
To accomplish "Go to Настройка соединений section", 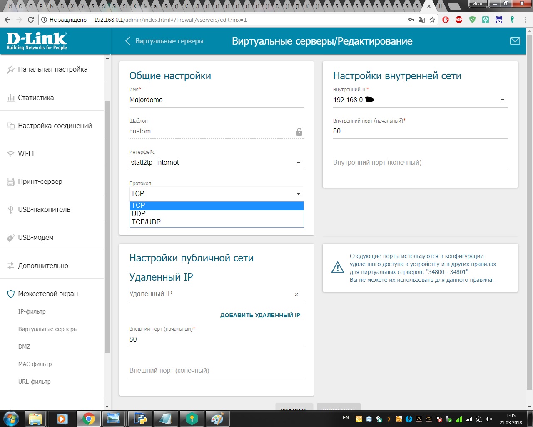I will coord(55,126).
